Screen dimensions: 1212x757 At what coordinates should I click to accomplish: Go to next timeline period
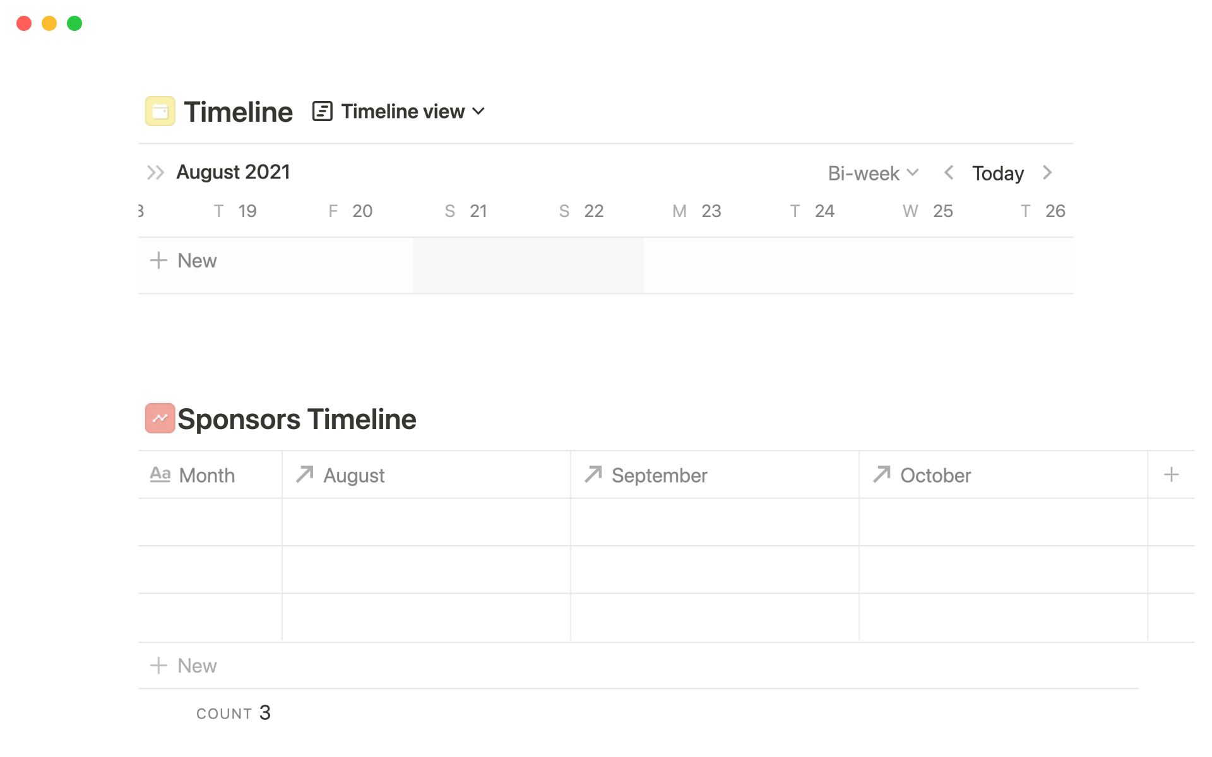(x=1047, y=173)
